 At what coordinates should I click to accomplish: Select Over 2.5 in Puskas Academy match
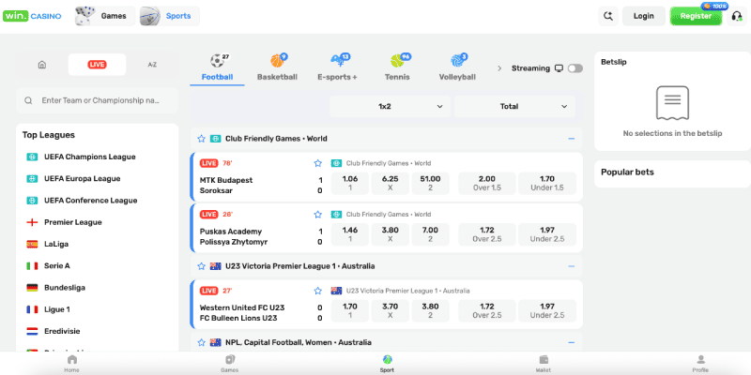point(487,234)
